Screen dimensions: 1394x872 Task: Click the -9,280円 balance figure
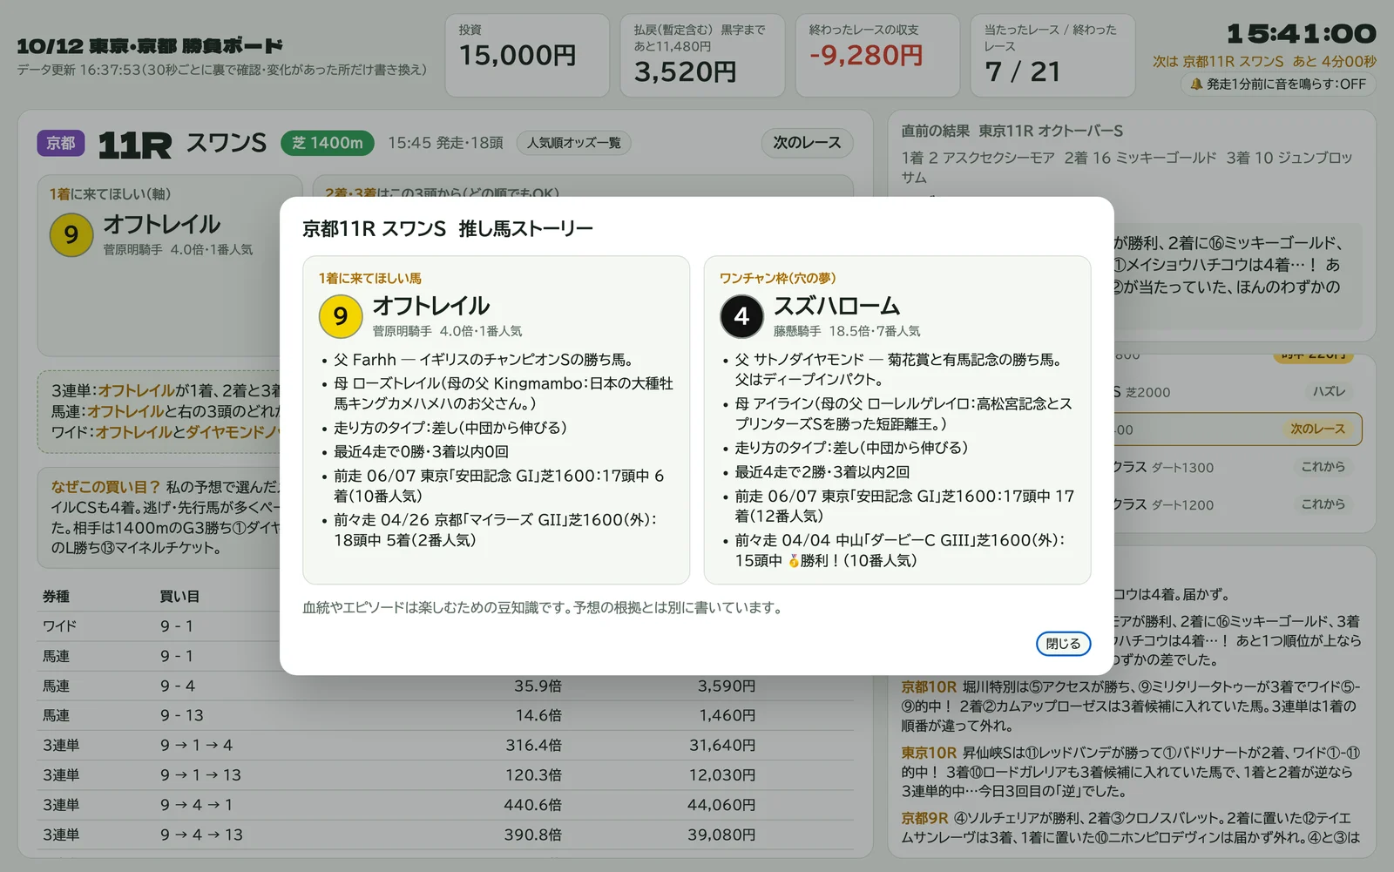click(866, 55)
